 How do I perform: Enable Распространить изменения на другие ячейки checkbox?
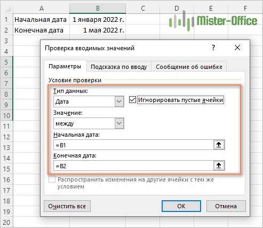pyautogui.click(x=52, y=179)
